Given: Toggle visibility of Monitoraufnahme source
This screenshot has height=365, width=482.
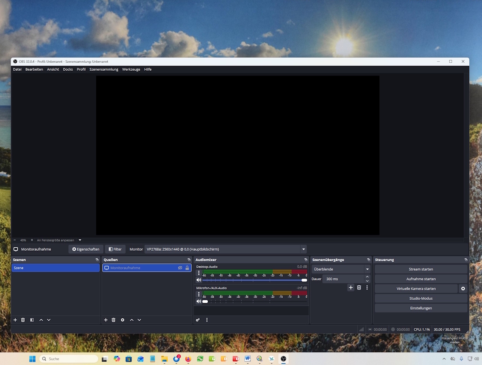Looking at the screenshot, I should click(180, 268).
